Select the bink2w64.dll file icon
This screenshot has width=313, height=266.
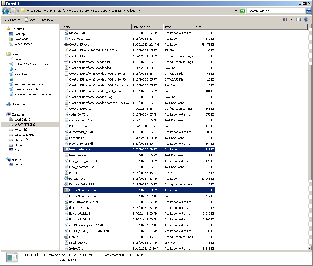coord(66,33)
